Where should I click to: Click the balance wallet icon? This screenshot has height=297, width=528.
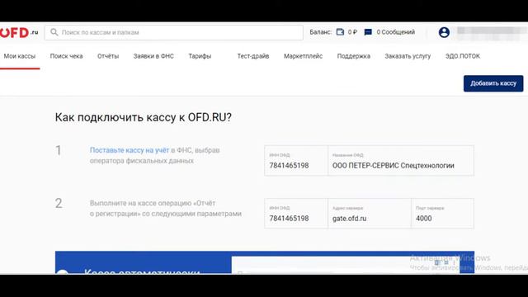click(x=340, y=32)
